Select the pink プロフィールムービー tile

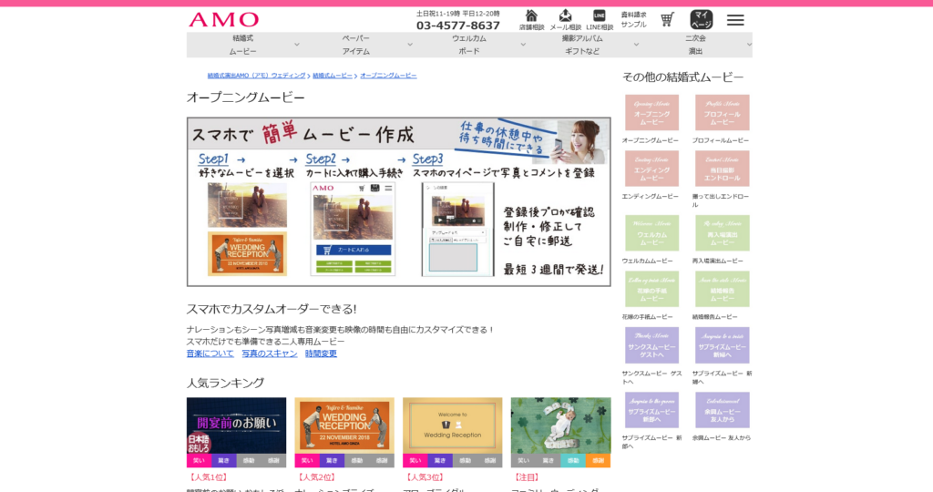point(722,113)
